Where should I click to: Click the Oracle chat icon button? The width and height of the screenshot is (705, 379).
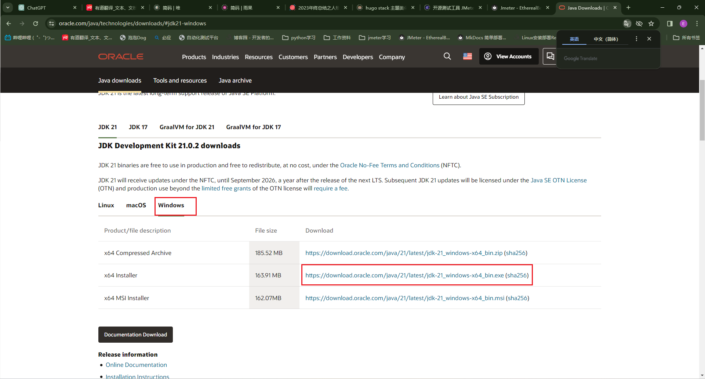click(x=550, y=56)
